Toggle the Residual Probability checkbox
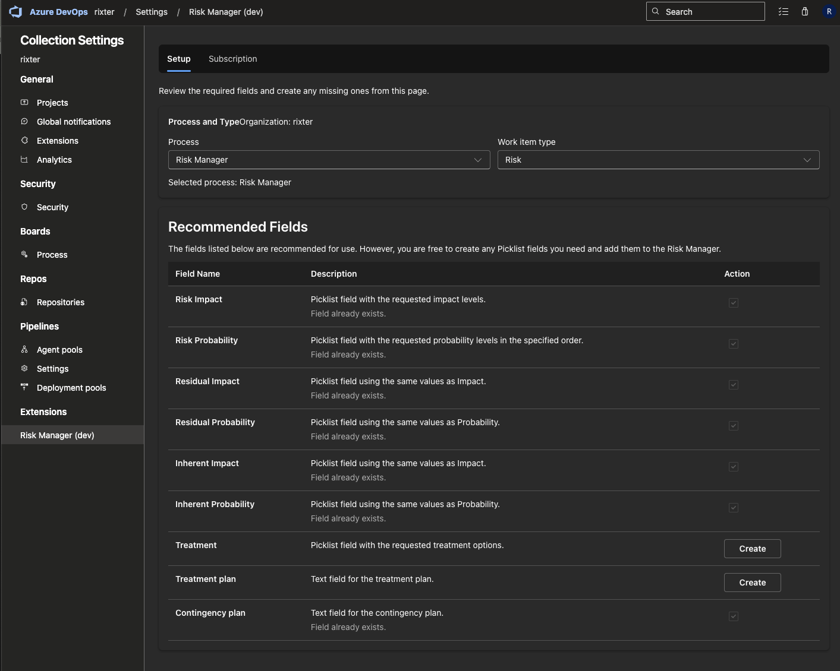The height and width of the screenshot is (671, 840). [x=733, y=426]
